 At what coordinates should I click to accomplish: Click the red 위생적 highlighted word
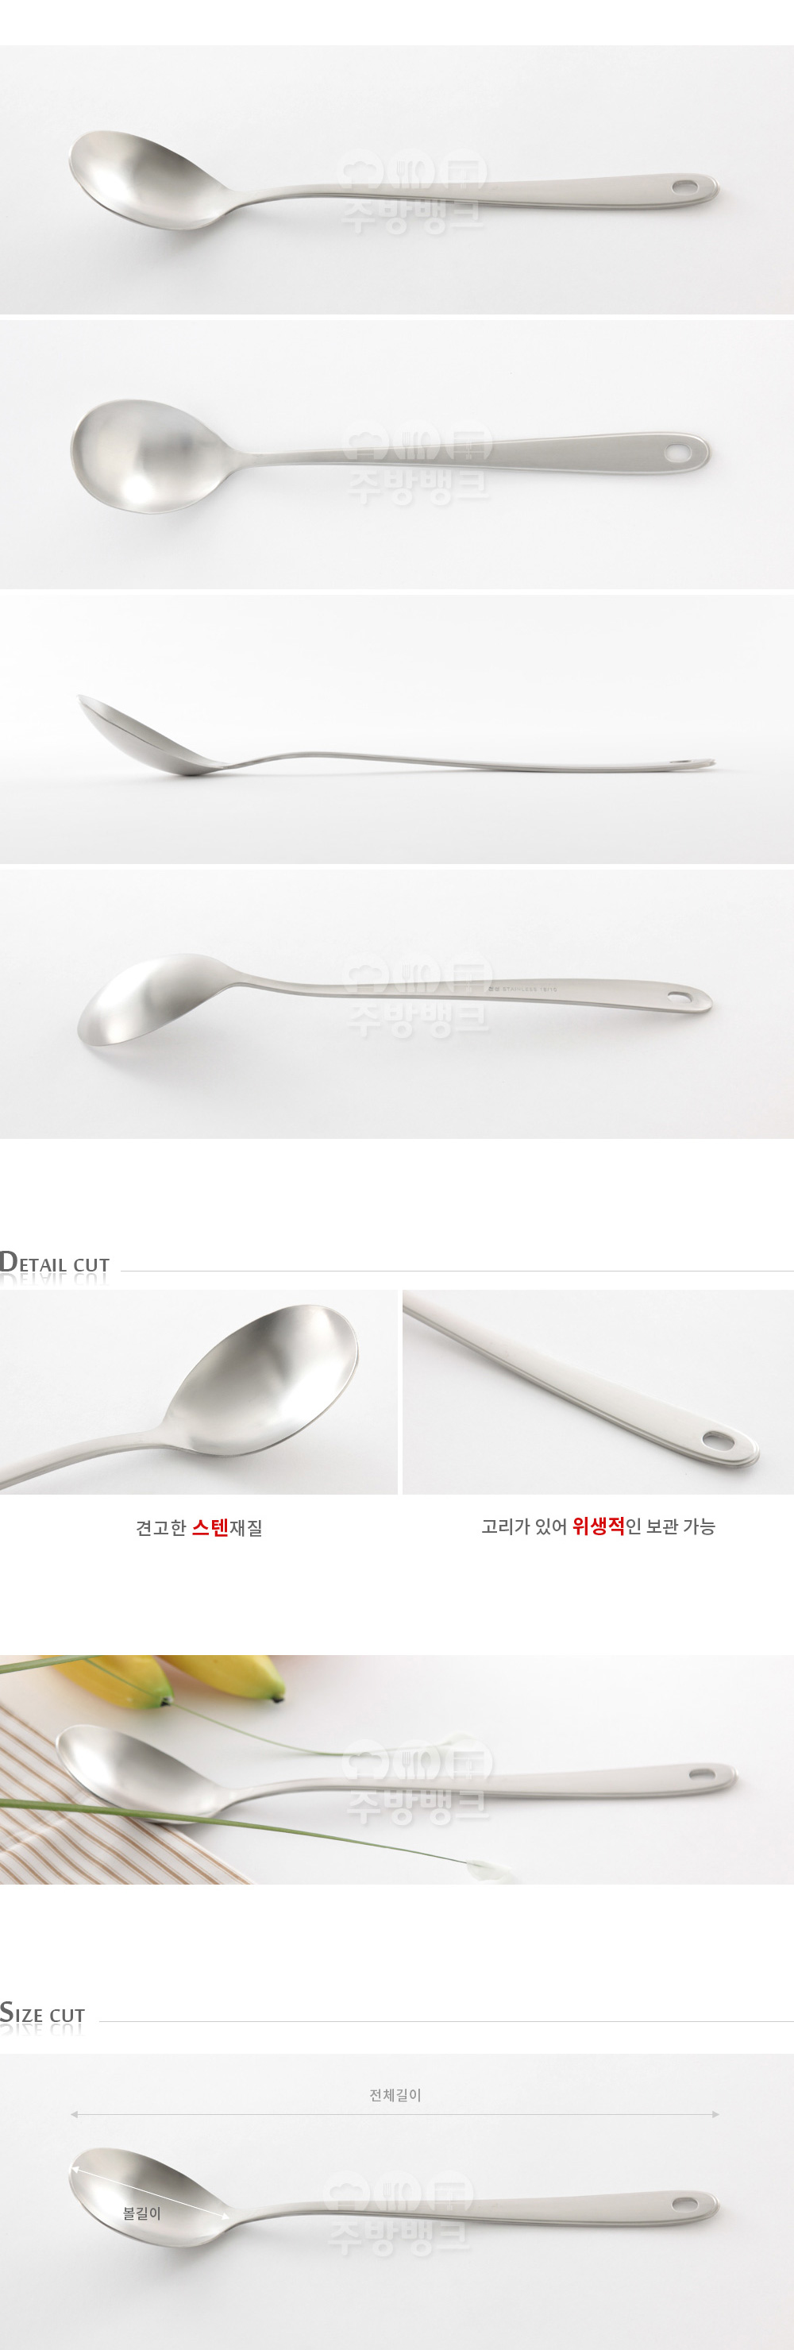click(x=598, y=1526)
